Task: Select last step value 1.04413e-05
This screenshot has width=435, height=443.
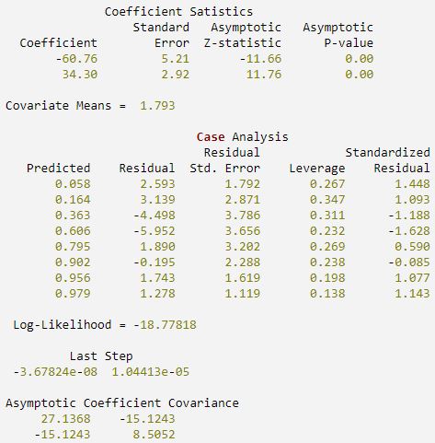Action: [150, 372]
